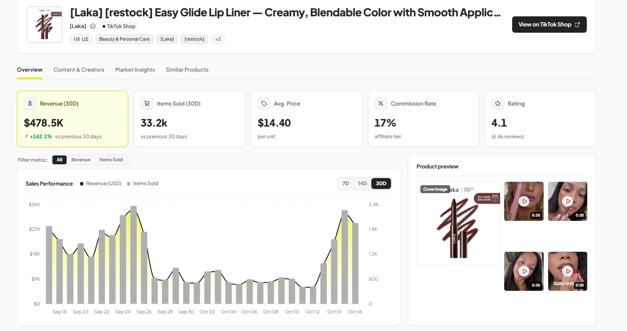Image resolution: width=627 pixels, height=331 pixels.
Task: Click the Beauty & Personal Care tag
Action: click(124, 39)
